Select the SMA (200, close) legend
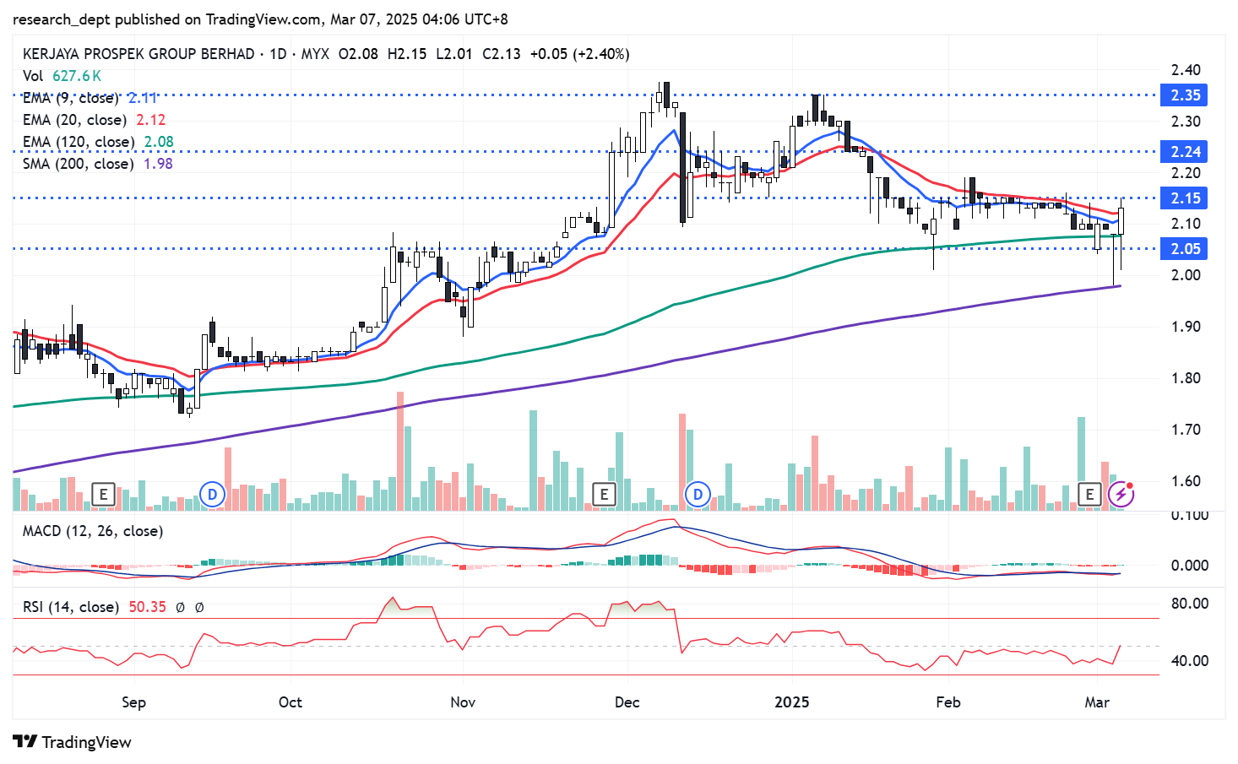1238x764 pixels. tap(97, 164)
